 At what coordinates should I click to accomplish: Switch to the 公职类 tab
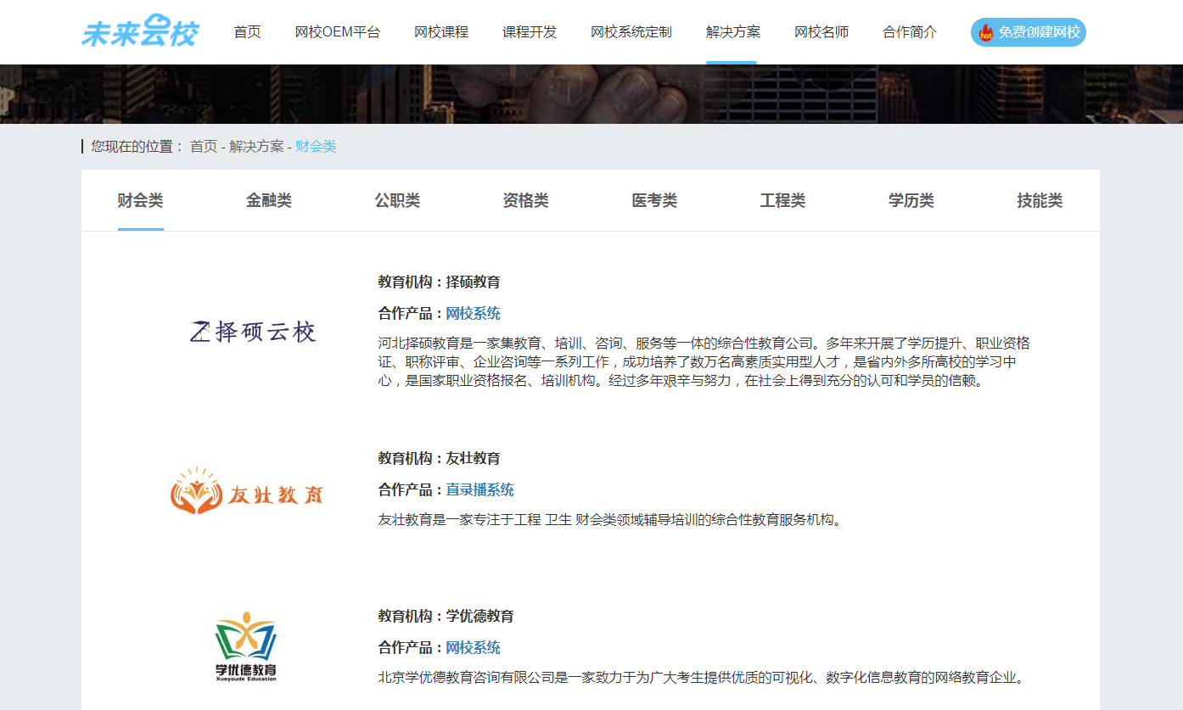pos(398,201)
